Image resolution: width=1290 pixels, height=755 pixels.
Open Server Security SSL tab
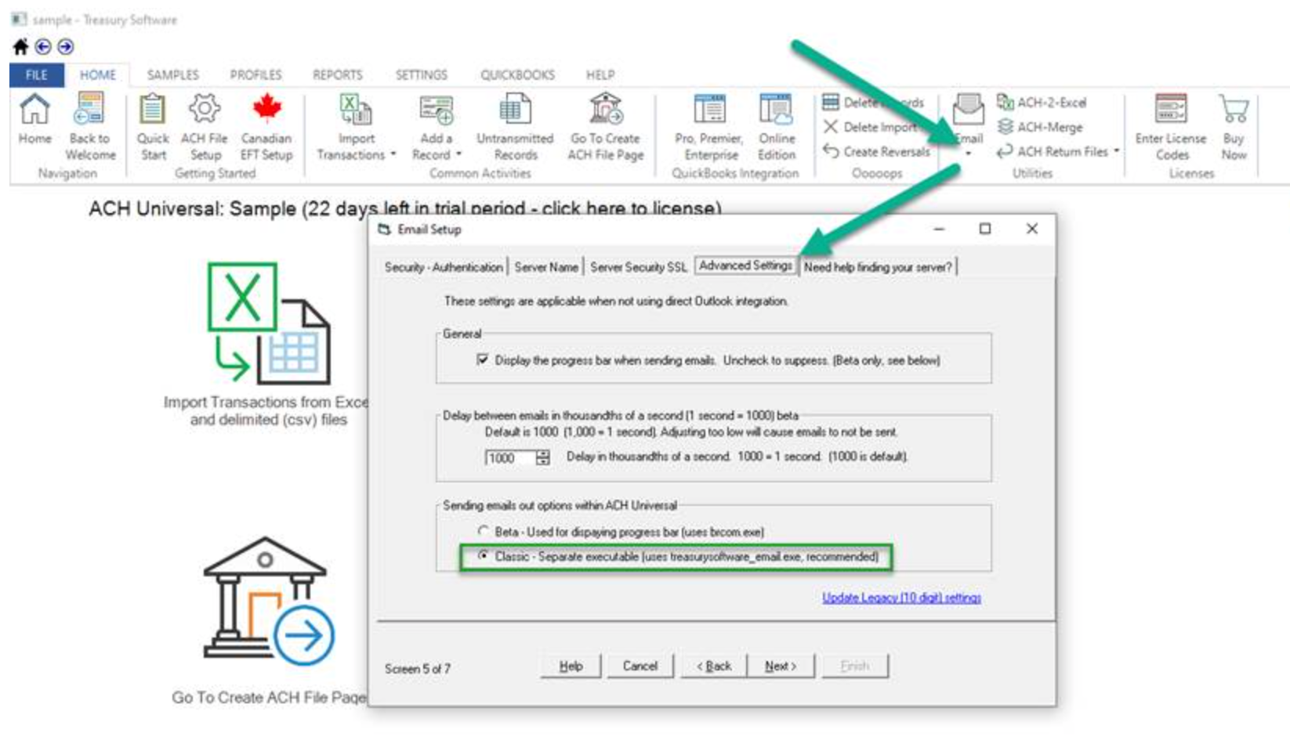(x=638, y=267)
